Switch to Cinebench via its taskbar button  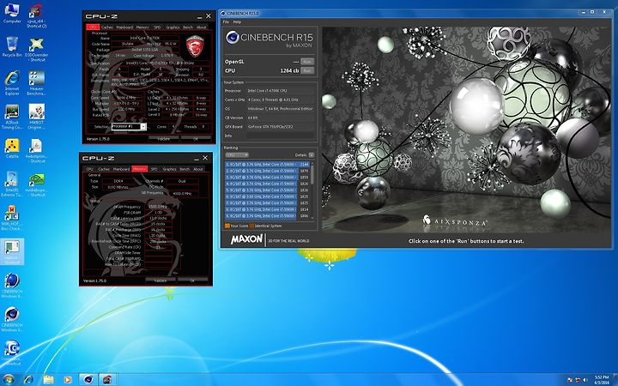[x=88, y=380]
